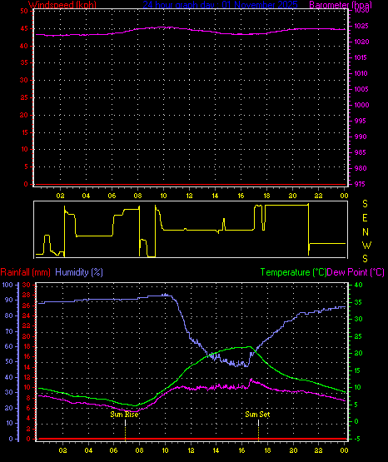Click the 975 barometer scale value
Image resolution: width=388 pixels, height=462 pixels.
coord(360,184)
